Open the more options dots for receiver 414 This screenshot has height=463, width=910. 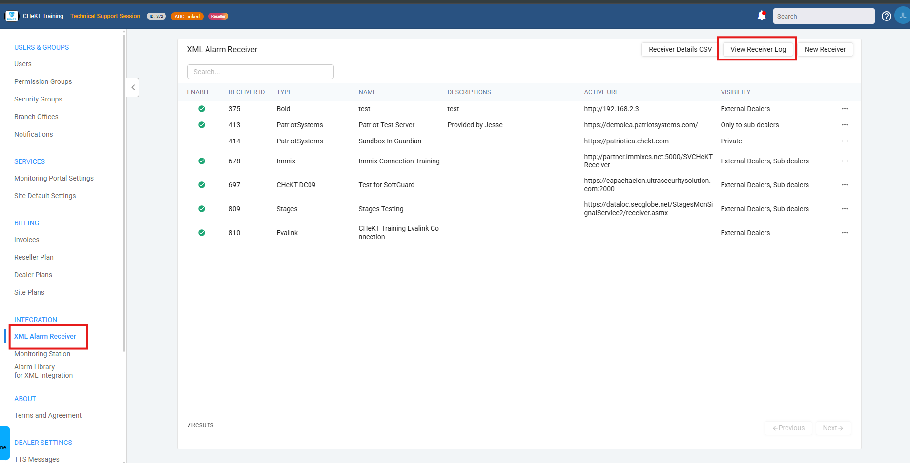(x=845, y=141)
